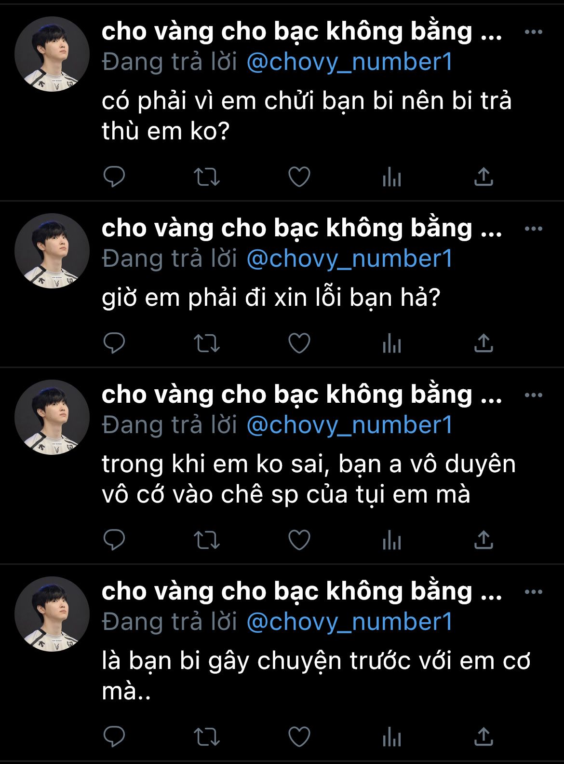Viewport: 564px width, 764px height.
Task: Reply to the 'trong khi em ko sai' tweet
Action: [114, 540]
